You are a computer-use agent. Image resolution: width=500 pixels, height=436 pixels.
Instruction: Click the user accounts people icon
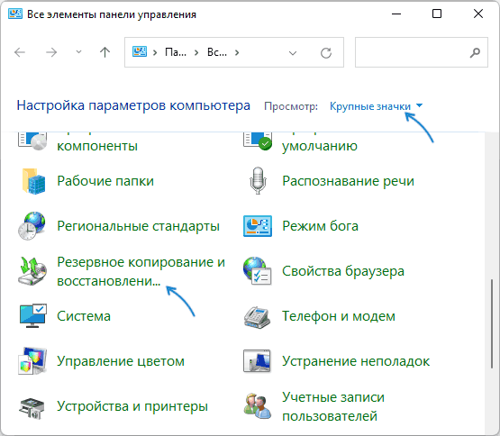(x=258, y=406)
